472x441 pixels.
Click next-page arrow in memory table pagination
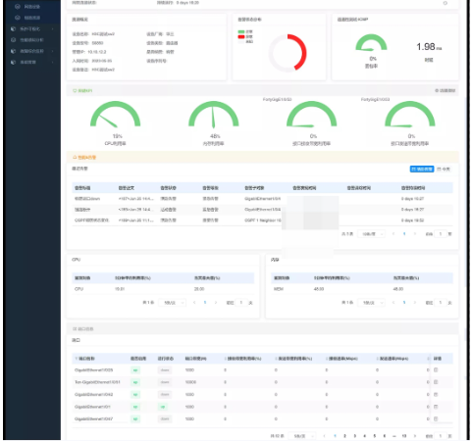point(415,303)
